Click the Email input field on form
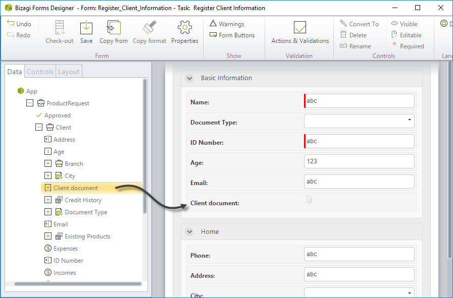 [x=359, y=182]
